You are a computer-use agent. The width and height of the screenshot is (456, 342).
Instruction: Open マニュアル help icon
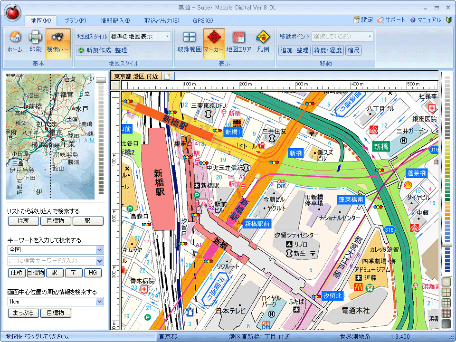426,20
